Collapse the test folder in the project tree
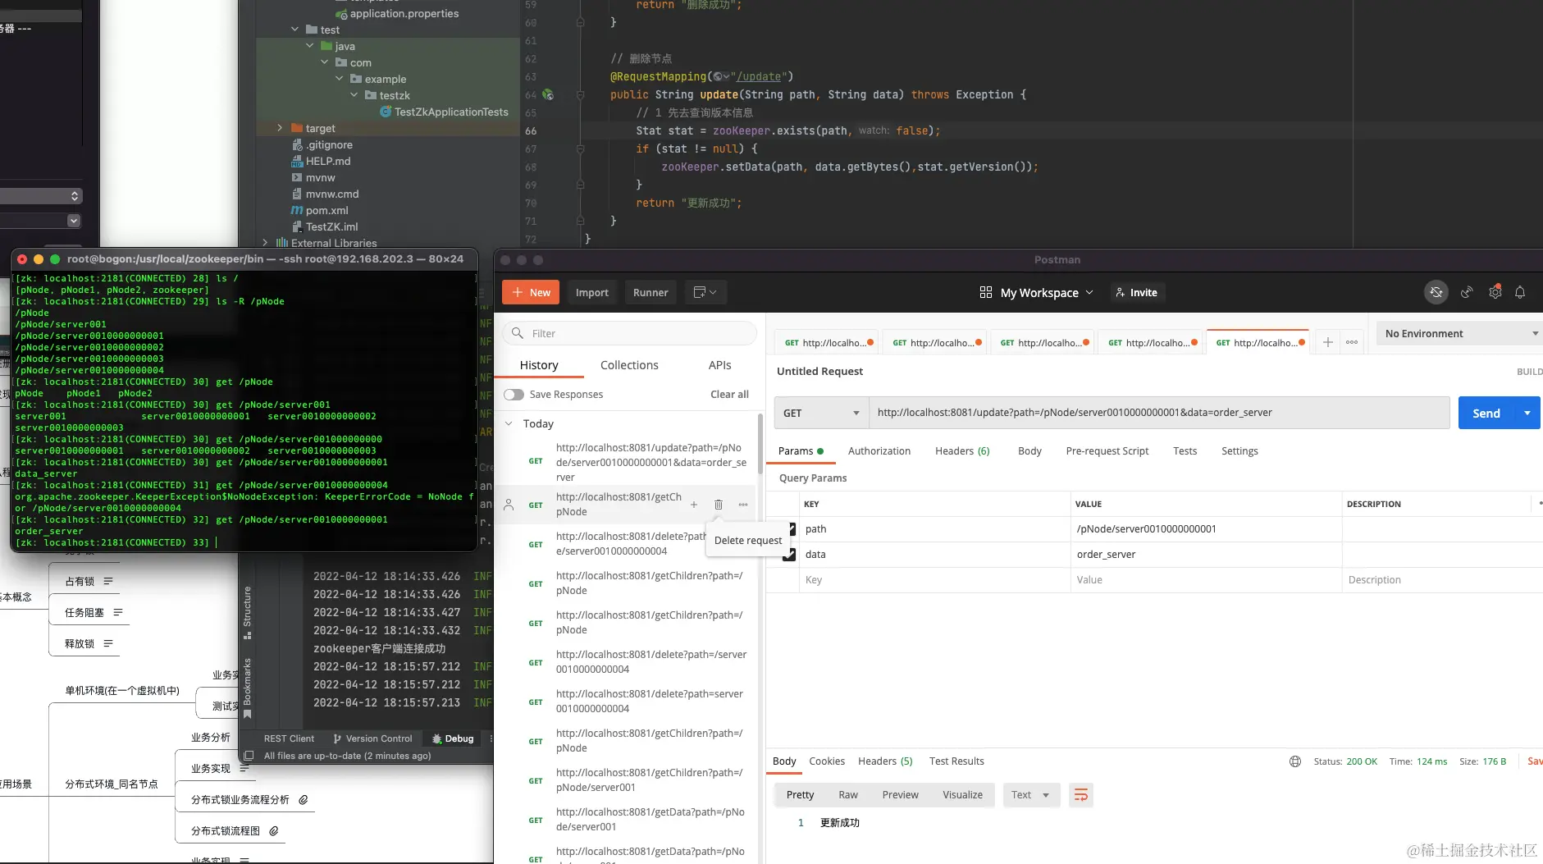This screenshot has width=1543, height=864. click(x=294, y=30)
